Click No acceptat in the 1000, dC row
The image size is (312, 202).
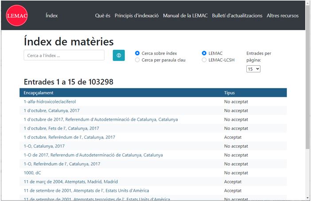(236, 173)
